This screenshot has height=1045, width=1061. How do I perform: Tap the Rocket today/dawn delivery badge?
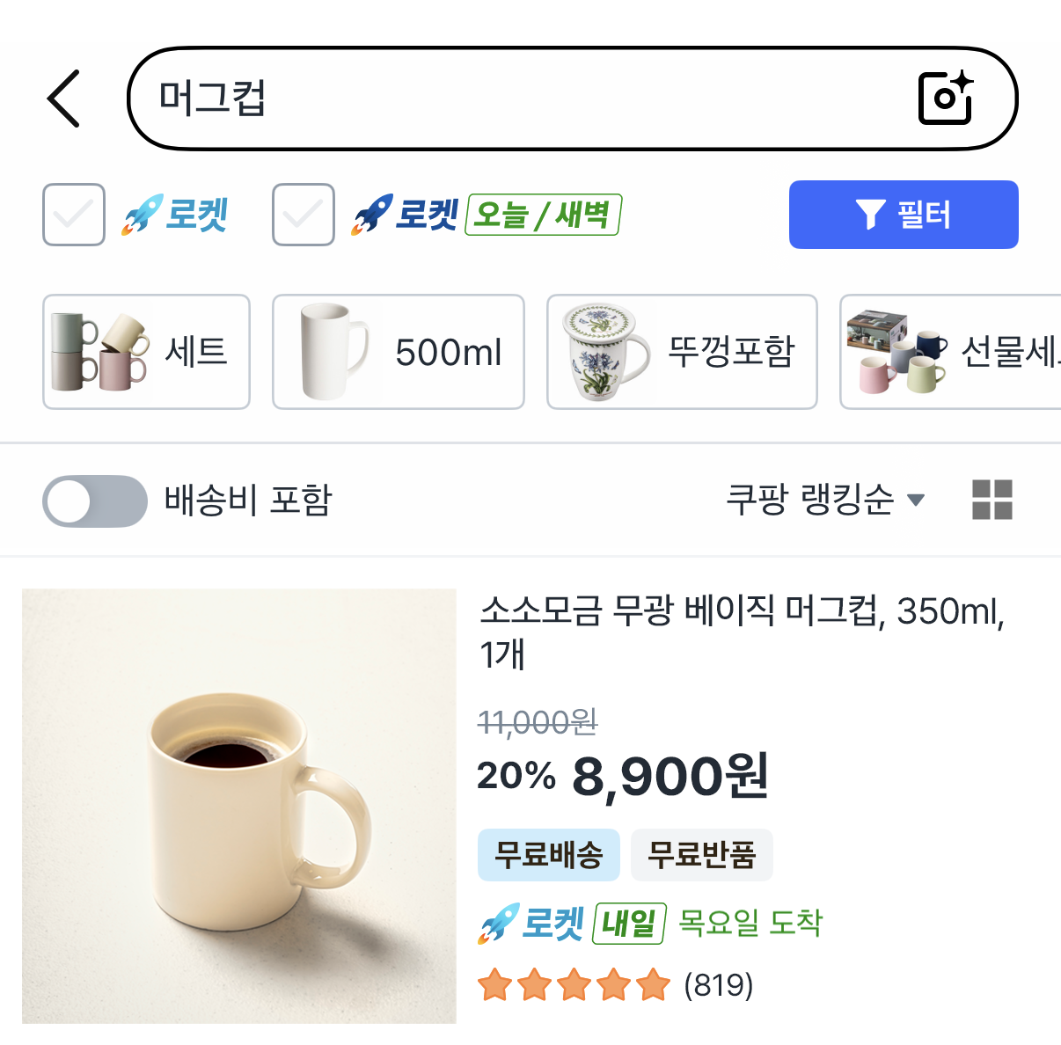click(487, 215)
